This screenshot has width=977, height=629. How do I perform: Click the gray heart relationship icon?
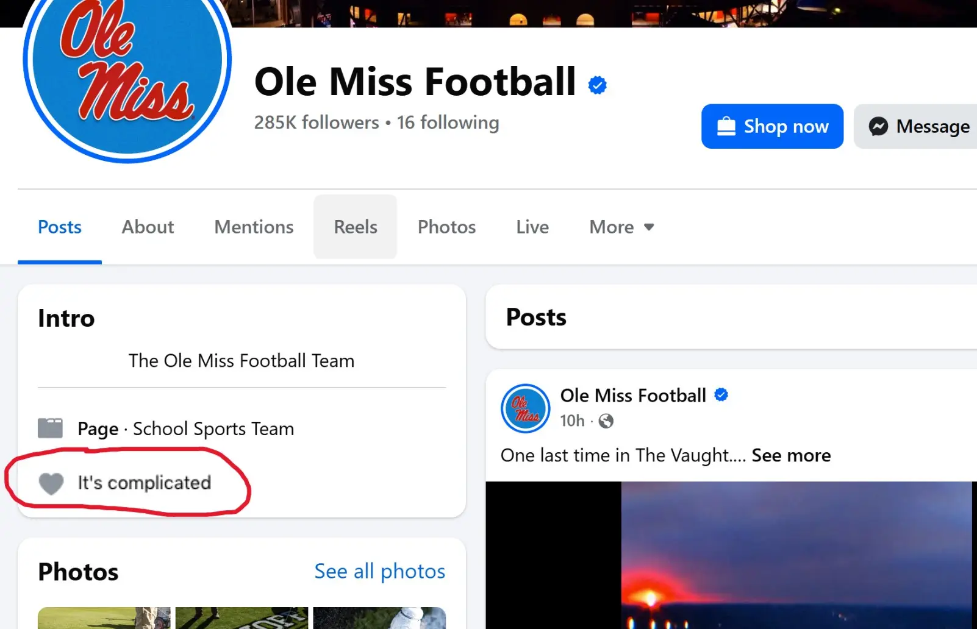(x=51, y=483)
